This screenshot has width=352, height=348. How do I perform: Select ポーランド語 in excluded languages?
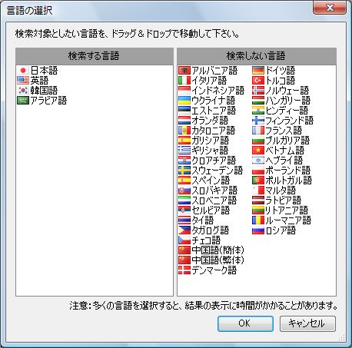(281, 171)
